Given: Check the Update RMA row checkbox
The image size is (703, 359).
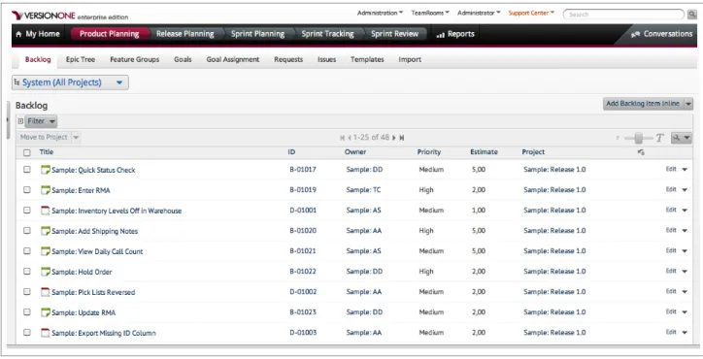Looking at the screenshot, I should coord(27,311).
